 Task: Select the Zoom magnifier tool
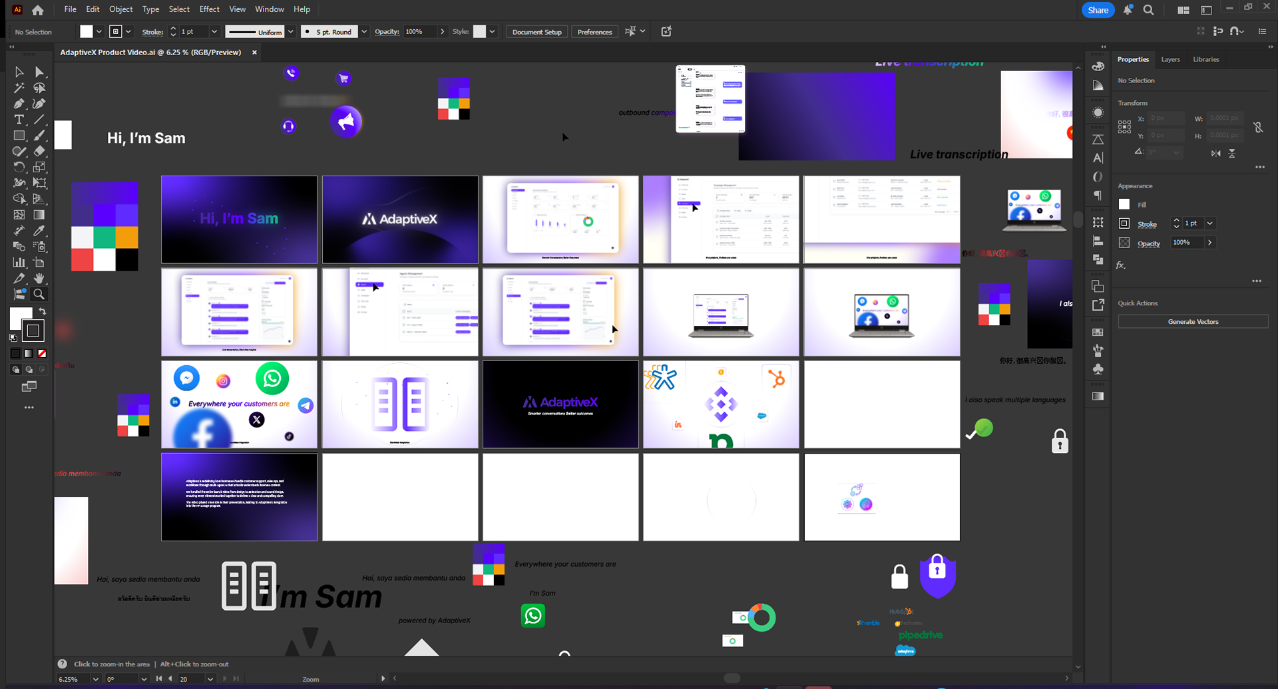(39, 294)
